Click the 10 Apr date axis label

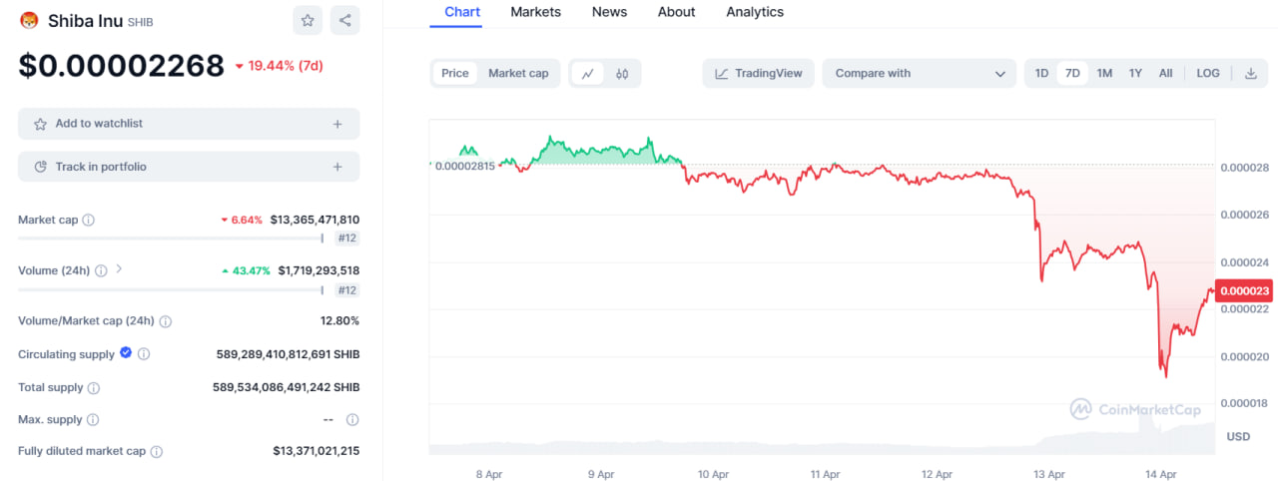tap(712, 474)
